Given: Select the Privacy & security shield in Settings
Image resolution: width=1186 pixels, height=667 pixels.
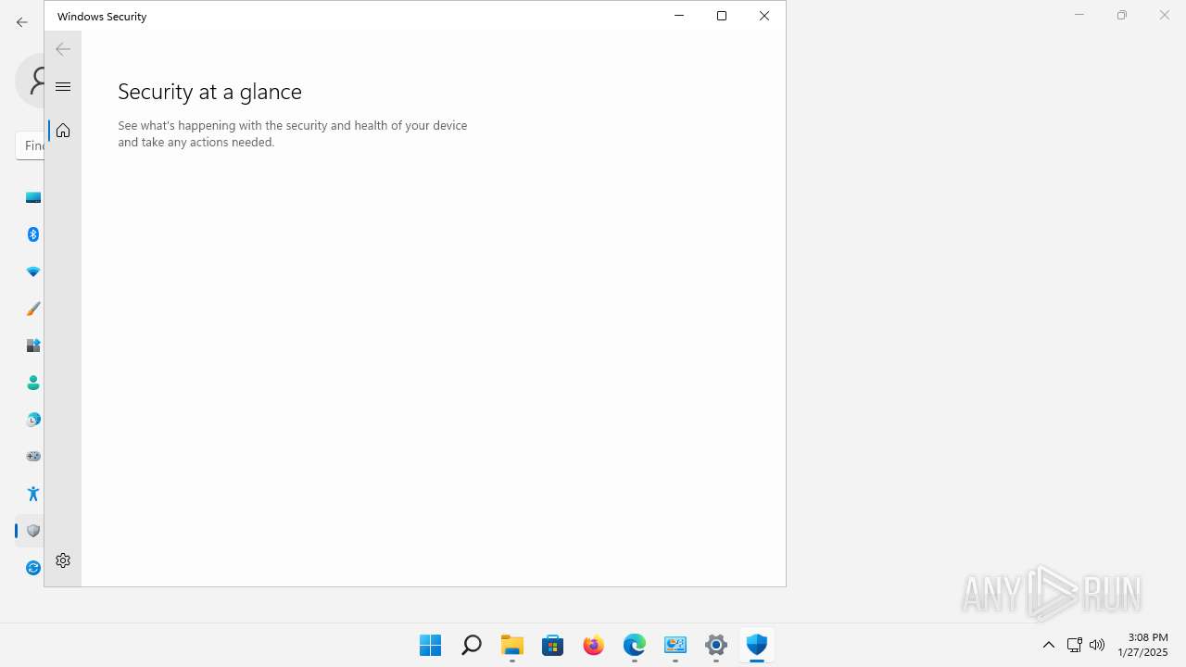Looking at the screenshot, I should coord(33,531).
